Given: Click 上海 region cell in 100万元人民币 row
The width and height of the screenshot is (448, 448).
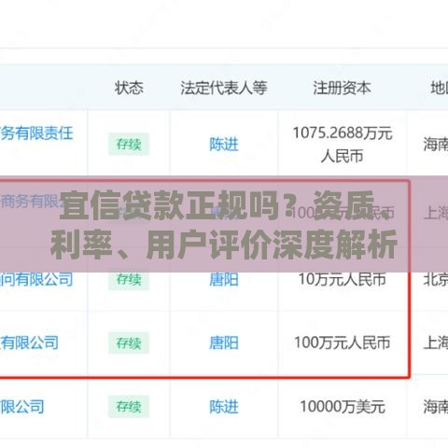Looking at the screenshot, I should coord(436,343).
